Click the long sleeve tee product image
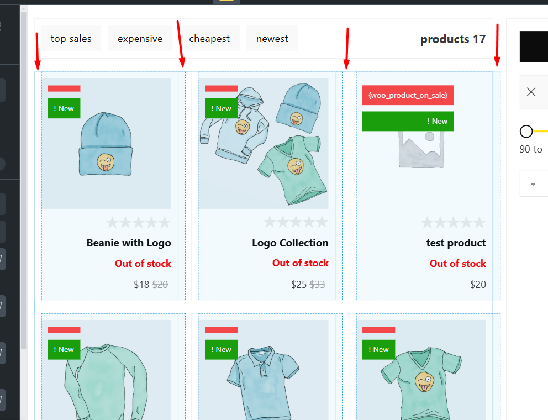The height and width of the screenshot is (420, 548). 106,370
